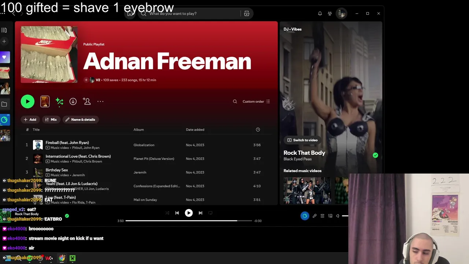Open the Browse icon in search bar
The width and height of the screenshot is (469, 264).
pos(247,14)
